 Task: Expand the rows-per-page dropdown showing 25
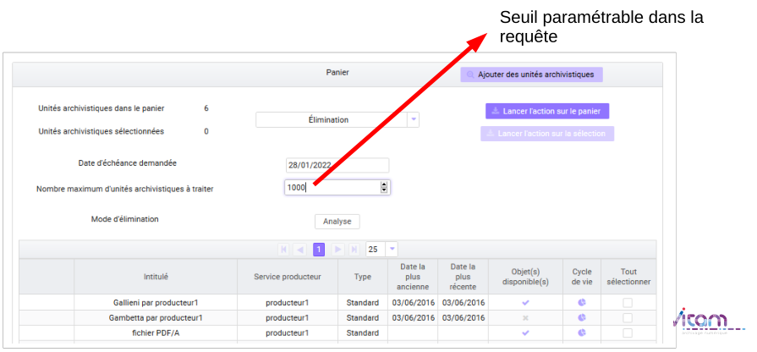pyautogui.click(x=392, y=250)
